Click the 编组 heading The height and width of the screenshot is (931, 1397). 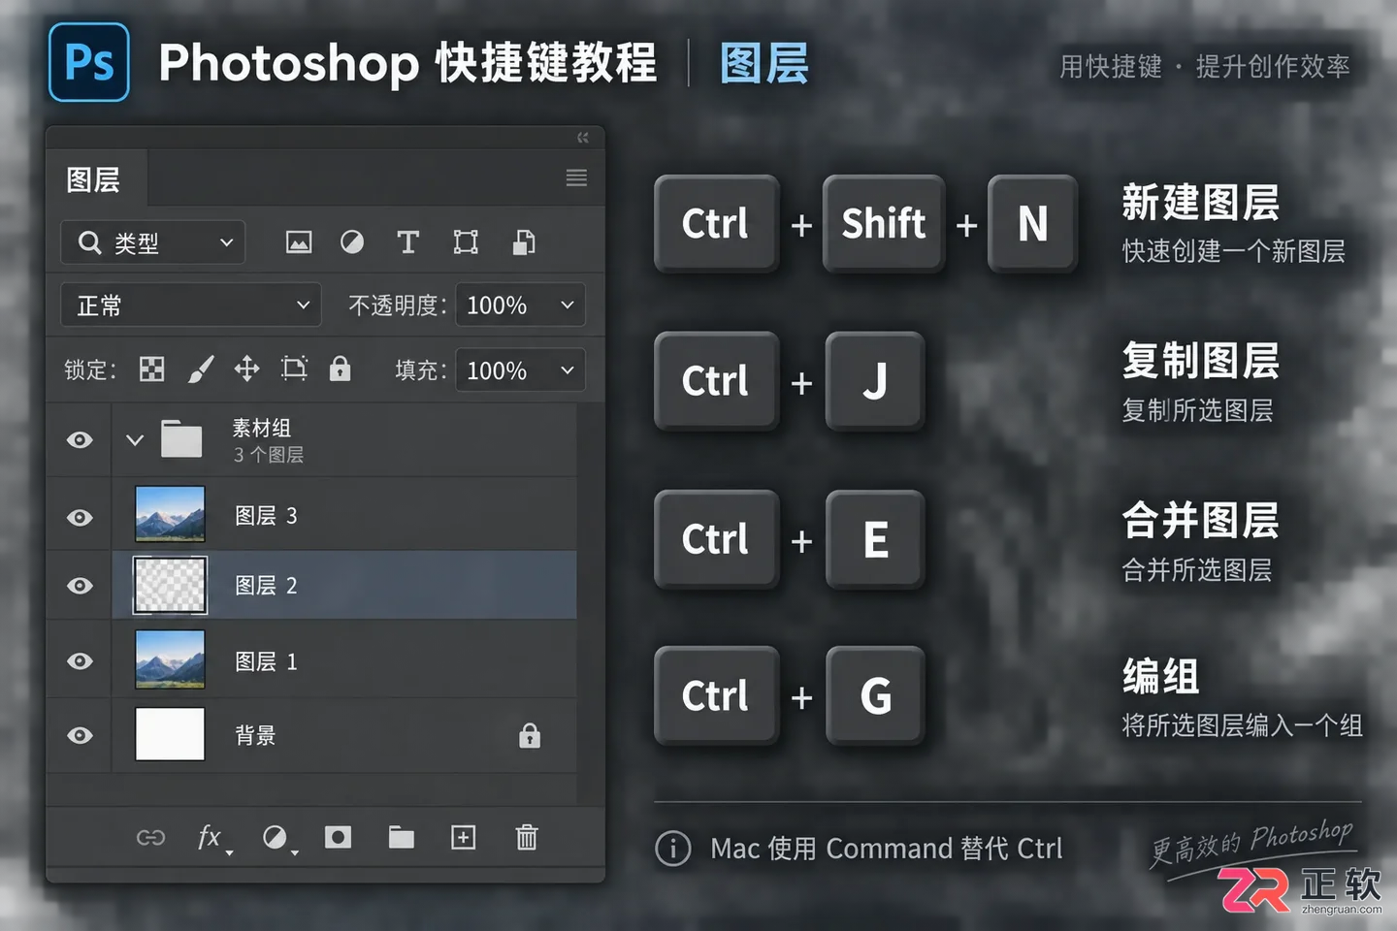[1160, 676]
